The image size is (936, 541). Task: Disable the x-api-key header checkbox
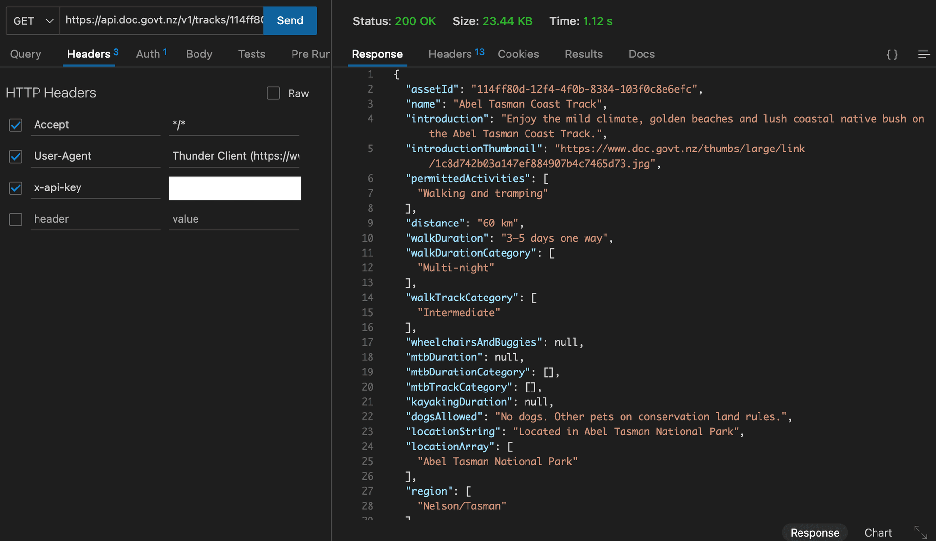coord(16,187)
